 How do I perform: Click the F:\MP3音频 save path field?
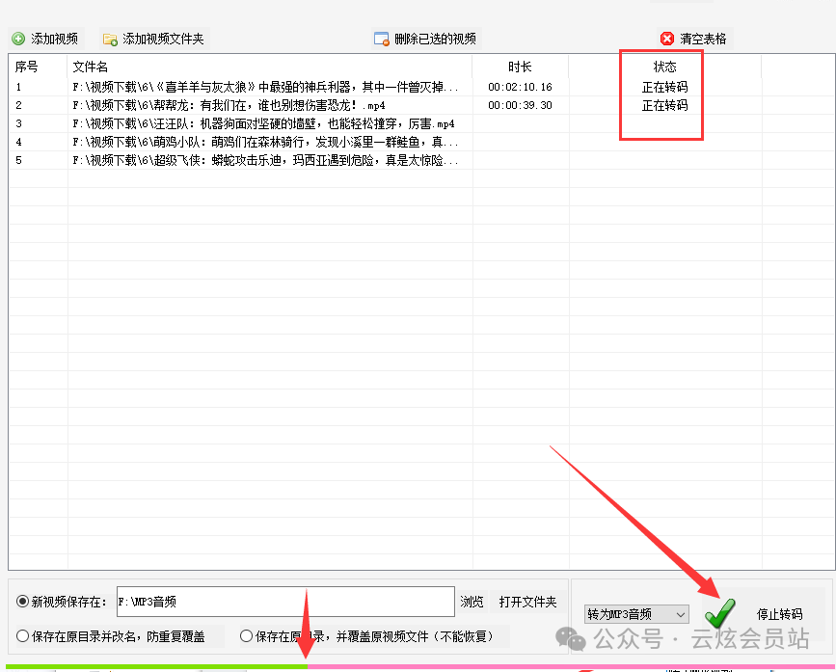point(285,602)
